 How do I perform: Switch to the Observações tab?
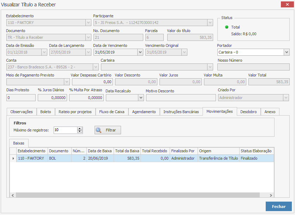pos(22,112)
